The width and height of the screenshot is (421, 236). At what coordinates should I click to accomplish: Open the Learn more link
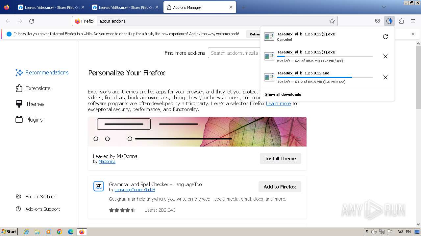pyautogui.click(x=279, y=104)
